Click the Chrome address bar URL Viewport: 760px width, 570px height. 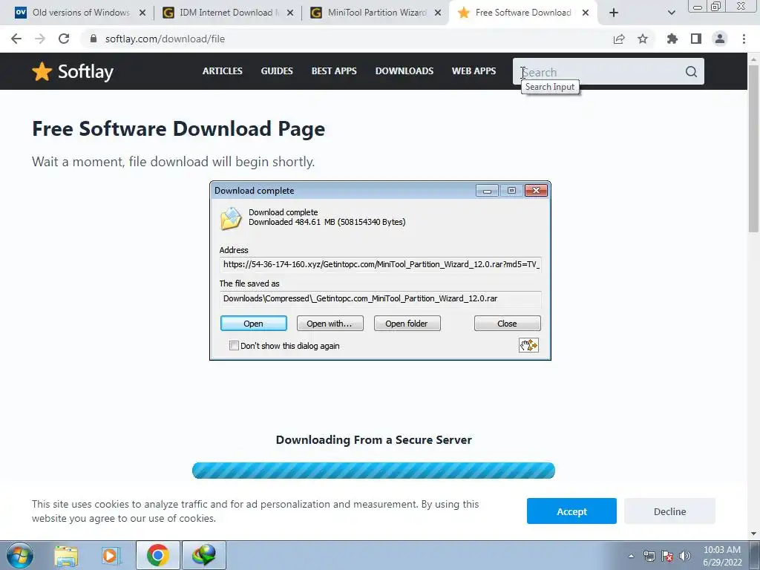165,39
